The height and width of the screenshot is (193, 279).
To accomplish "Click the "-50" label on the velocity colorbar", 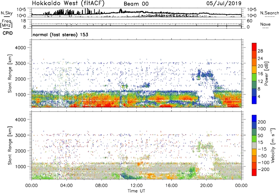I will (x=262, y=156).
